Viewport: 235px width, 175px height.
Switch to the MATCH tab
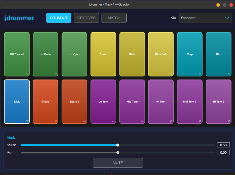114,18
